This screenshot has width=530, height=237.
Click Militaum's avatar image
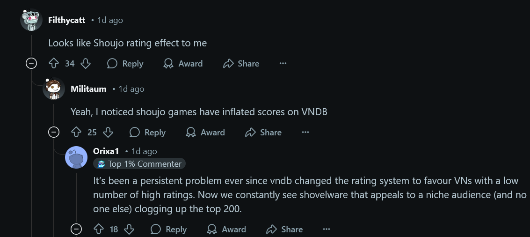pyautogui.click(x=54, y=89)
